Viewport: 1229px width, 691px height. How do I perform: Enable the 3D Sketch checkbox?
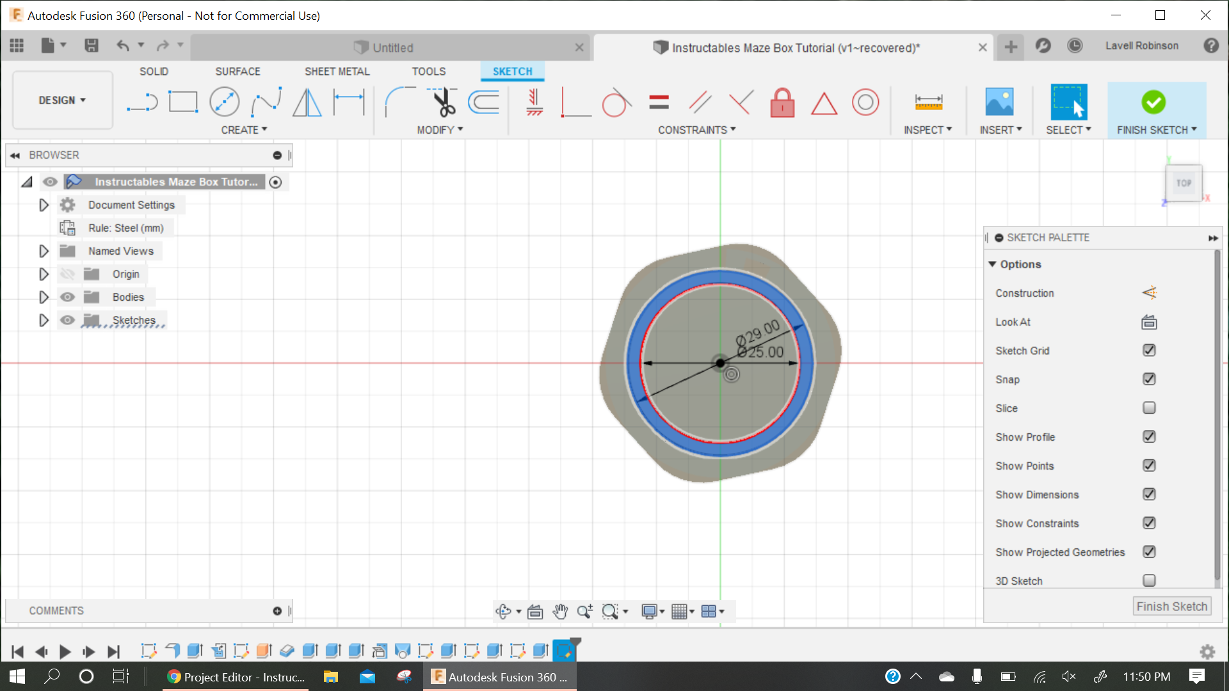click(1149, 581)
